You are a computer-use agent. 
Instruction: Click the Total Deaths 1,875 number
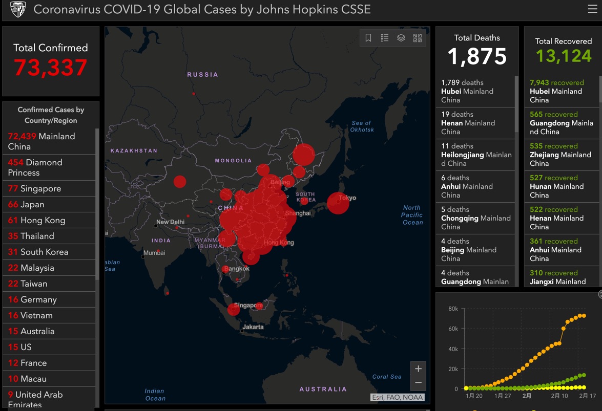[477, 56]
